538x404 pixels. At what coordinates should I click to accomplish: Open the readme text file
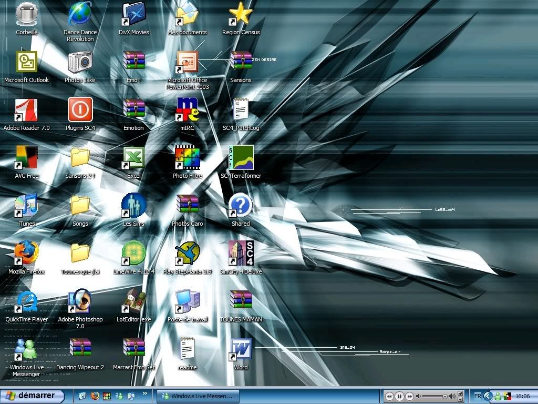coord(188,354)
